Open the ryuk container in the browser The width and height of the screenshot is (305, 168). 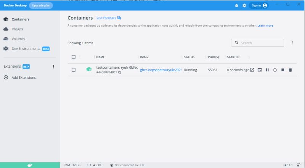[252, 70]
